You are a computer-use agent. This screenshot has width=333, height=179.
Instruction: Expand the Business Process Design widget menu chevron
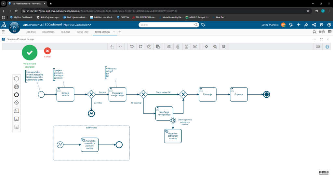(328, 39)
